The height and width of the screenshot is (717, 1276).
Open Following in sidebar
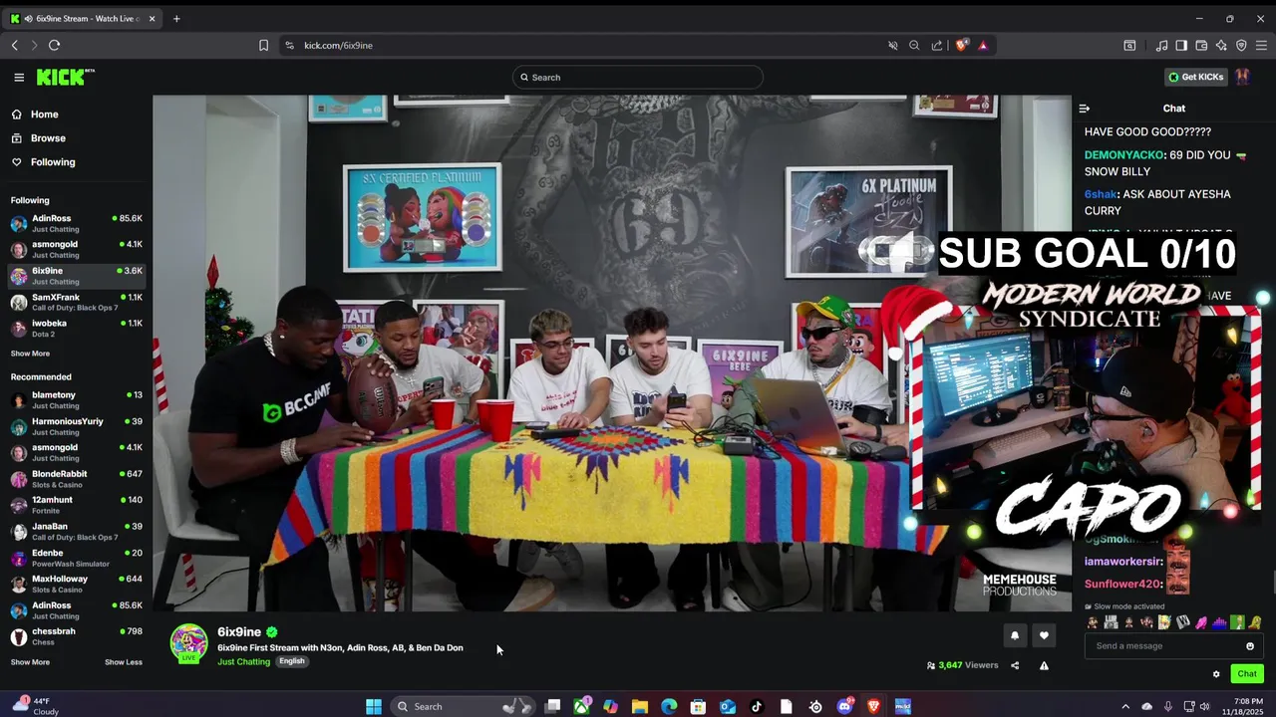[x=52, y=162]
